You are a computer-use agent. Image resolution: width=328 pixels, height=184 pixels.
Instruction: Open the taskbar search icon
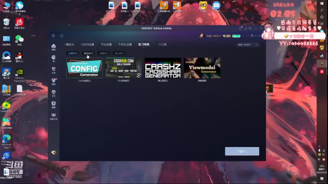[x=322, y=10]
